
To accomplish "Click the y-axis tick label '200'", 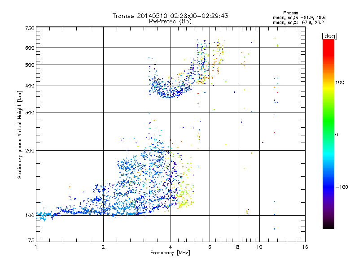I will 30,151.
